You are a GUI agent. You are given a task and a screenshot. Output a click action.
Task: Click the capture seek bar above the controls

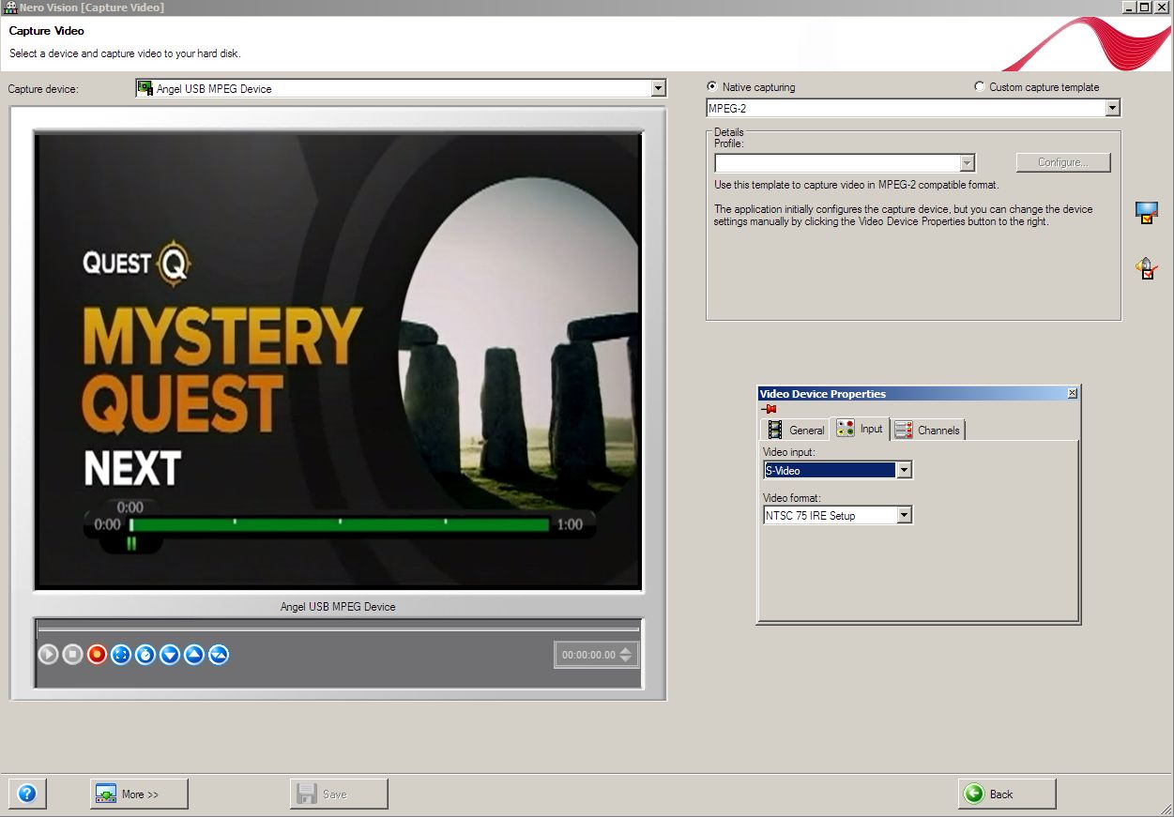[x=338, y=628]
